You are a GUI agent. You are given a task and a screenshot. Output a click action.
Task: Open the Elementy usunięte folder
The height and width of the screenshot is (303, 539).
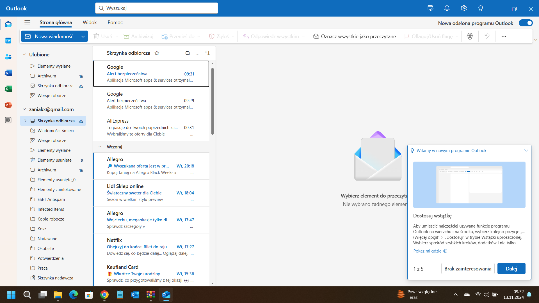click(53, 160)
